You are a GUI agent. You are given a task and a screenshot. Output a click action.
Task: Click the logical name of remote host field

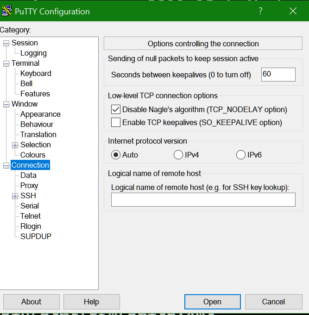tap(203, 200)
